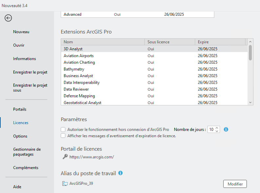Screen dimensions: 260x193
Task: Click info icon beside Alias du poste de travail
Action: coord(120,173)
